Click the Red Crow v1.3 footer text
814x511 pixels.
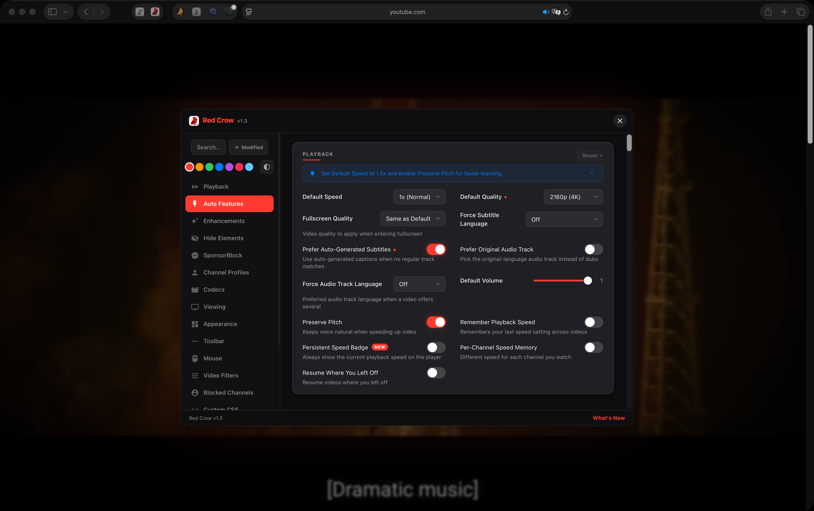point(206,418)
